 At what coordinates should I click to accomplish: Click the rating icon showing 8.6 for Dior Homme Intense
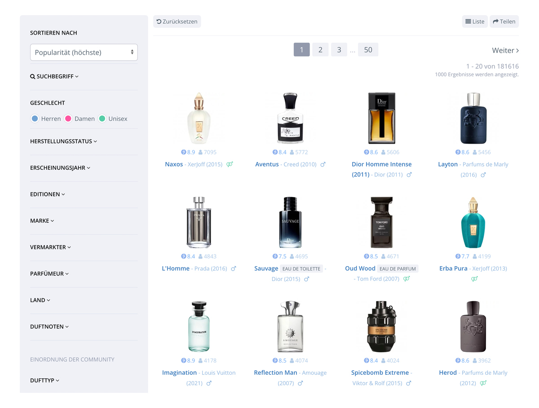point(367,152)
